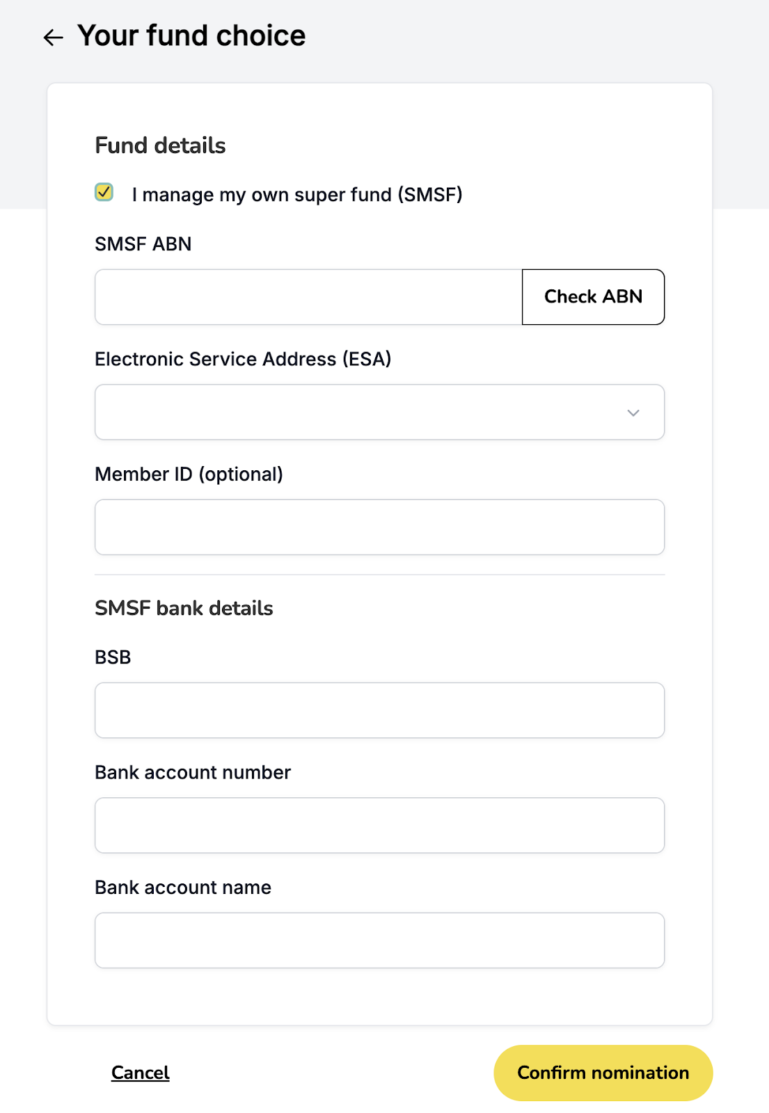Focus the SMSF ABN text field
Viewport: 769px width, 1113px height.
pos(308,297)
